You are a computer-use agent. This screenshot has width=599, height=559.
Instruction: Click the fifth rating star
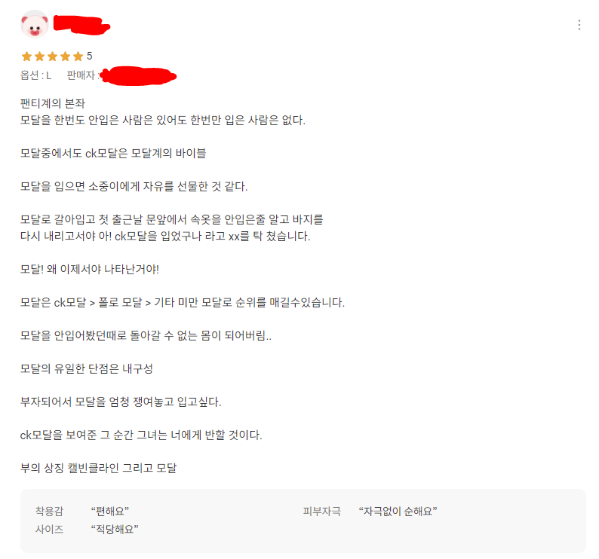(78, 57)
